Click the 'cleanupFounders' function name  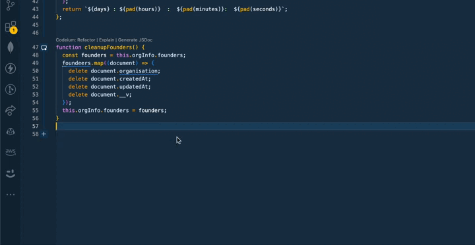(x=108, y=47)
